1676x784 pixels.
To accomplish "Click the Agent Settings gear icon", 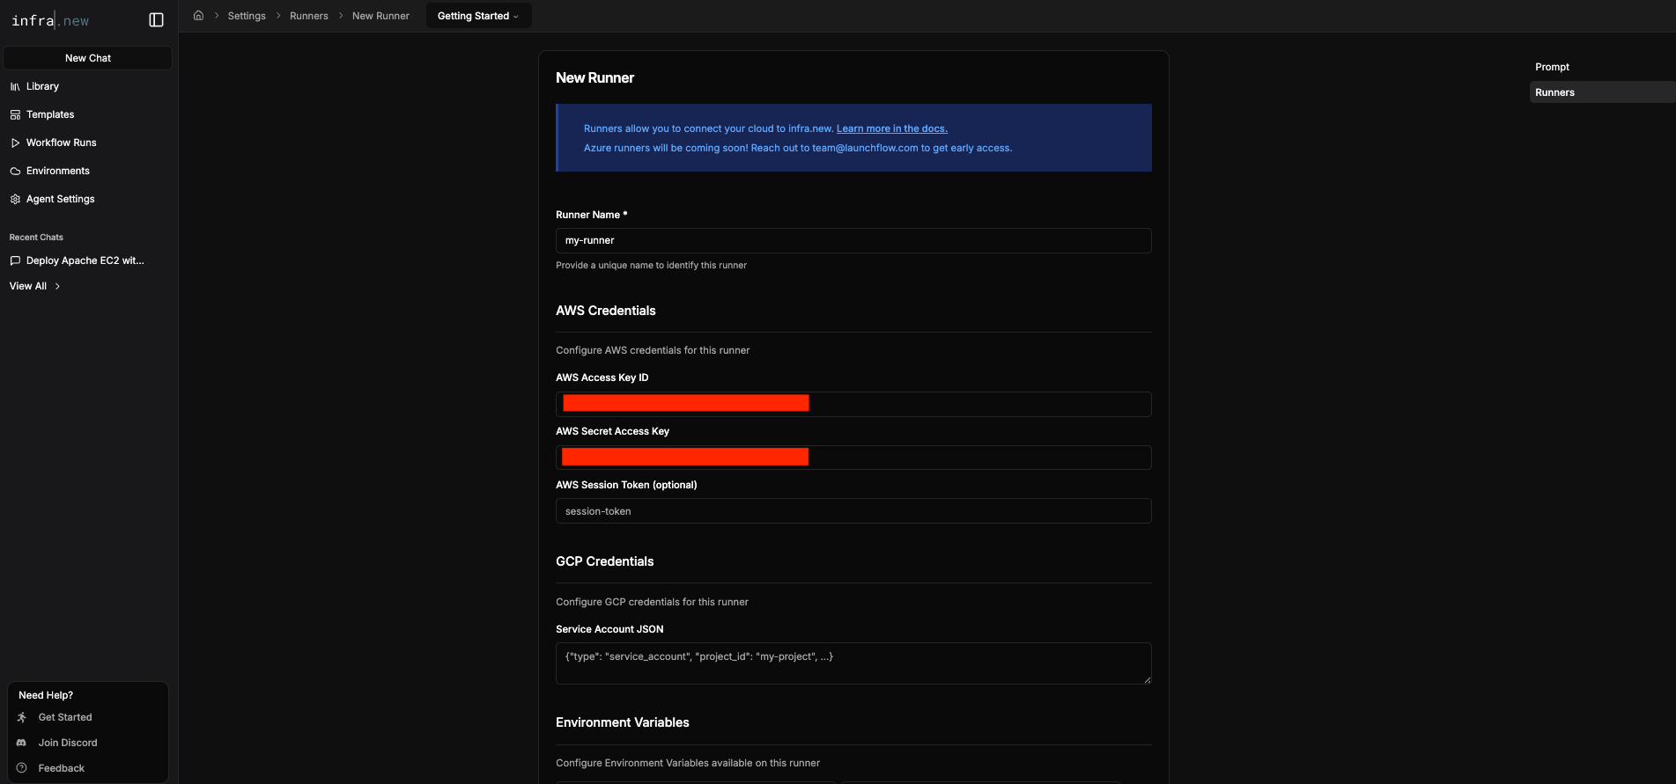I will pyautogui.click(x=15, y=199).
